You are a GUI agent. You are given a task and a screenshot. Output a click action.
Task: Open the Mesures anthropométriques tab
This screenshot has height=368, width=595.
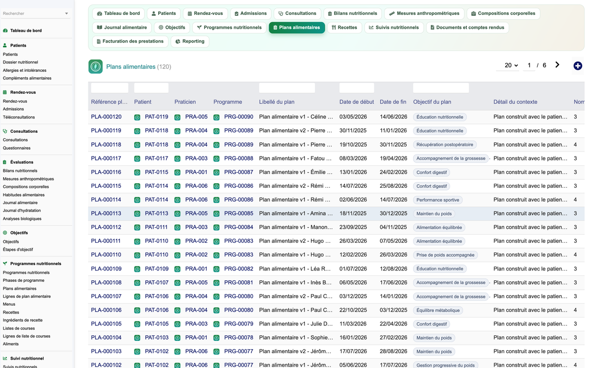click(x=424, y=13)
